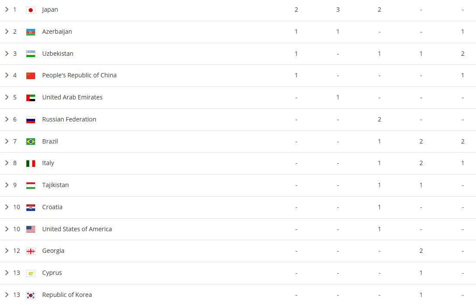The height and width of the screenshot is (306, 476).
Task: Click the China flag icon
Action: [x=30, y=76]
